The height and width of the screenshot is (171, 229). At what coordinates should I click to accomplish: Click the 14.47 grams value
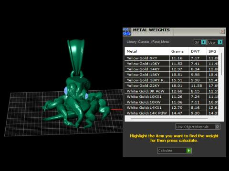click(x=177, y=113)
